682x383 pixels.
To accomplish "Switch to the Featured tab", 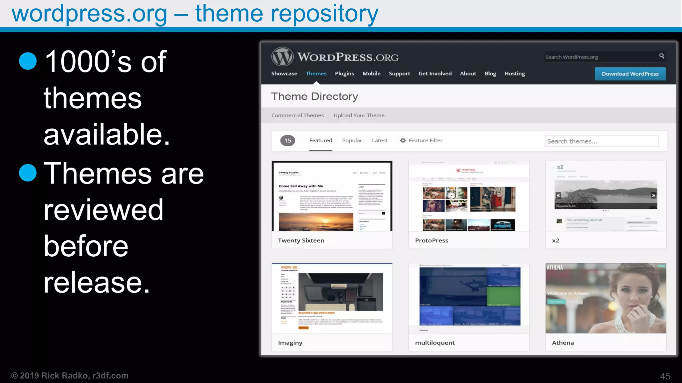I will coord(321,140).
